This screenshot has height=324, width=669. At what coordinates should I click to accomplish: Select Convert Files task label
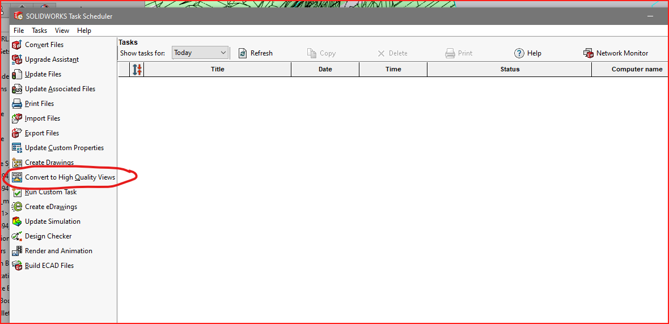[44, 45]
